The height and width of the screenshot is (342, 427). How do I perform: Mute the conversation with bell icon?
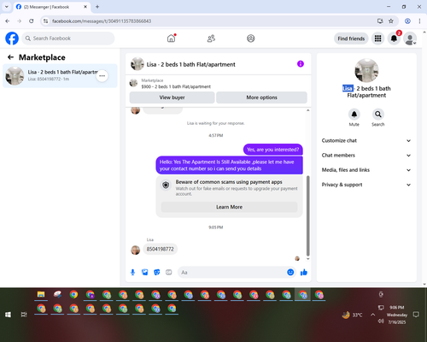(354, 115)
